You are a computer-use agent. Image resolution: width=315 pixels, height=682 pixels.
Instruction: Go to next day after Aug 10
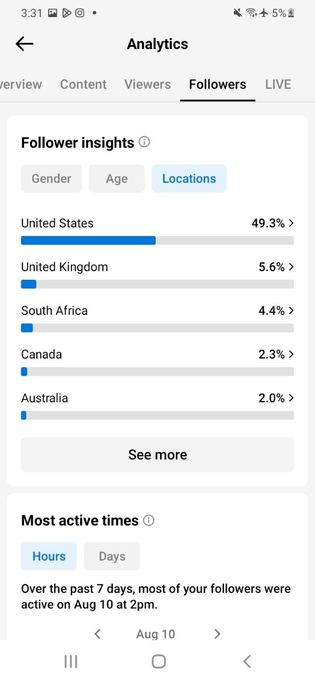(217, 634)
